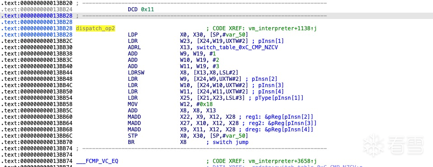Click address .text:000000000013BB30
The image size is (433, 167).
(x=37, y=47)
